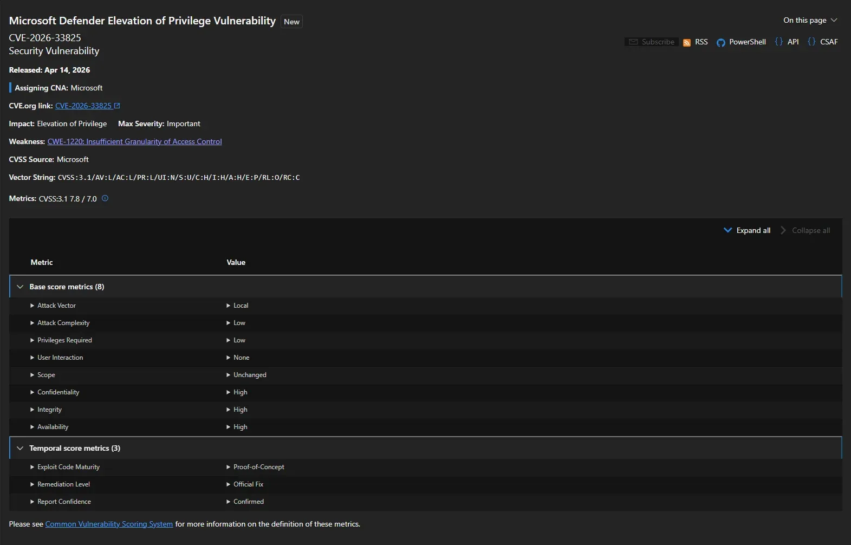Click the Metric column header
851x545 pixels.
[42, 262]
